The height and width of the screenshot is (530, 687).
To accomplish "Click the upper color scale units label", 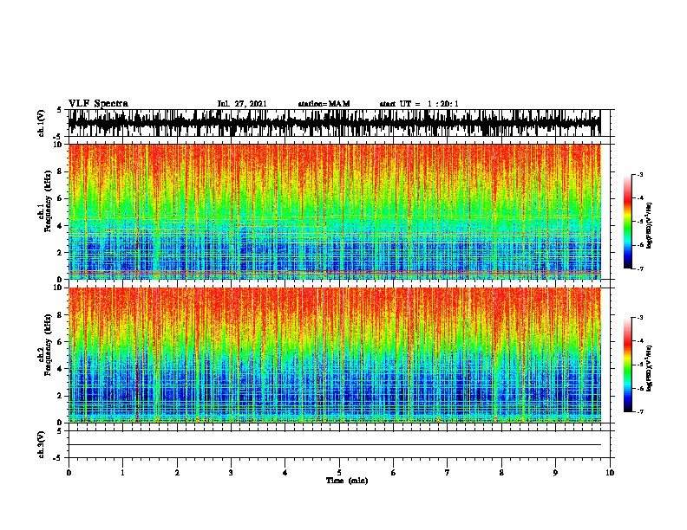I will 650,226.
